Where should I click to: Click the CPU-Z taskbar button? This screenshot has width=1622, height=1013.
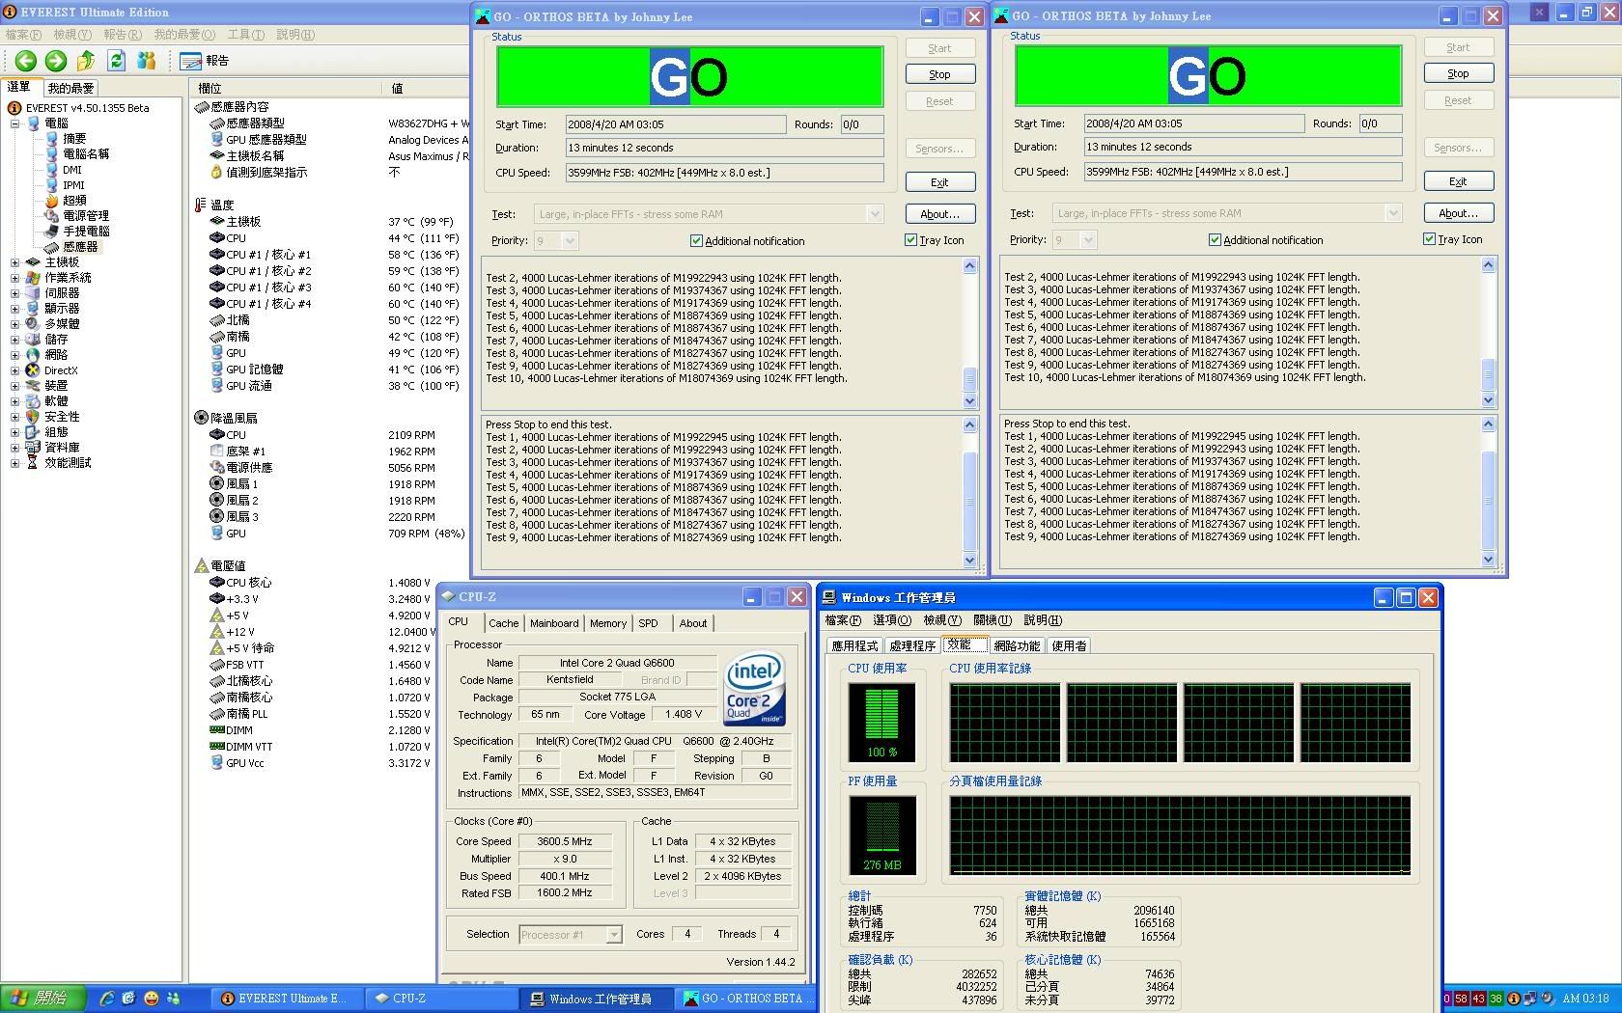point(439,999)
